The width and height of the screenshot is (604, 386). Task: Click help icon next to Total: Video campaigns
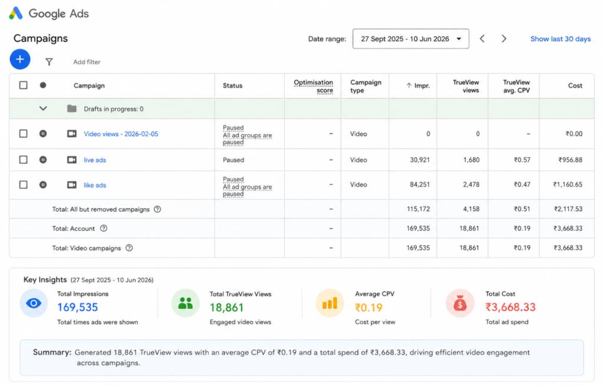pos(129,248)
